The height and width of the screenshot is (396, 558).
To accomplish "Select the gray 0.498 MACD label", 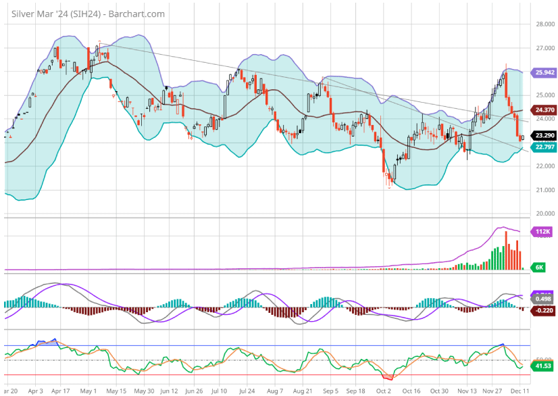I will click(544, 299).
